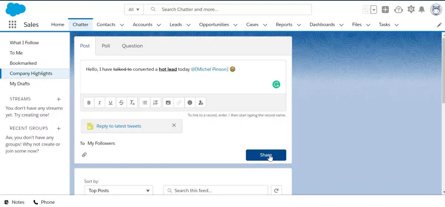Open the user profile avatar
Image resolution: width=445 pixels, height=207 pixels.
(x=436, y=10)
